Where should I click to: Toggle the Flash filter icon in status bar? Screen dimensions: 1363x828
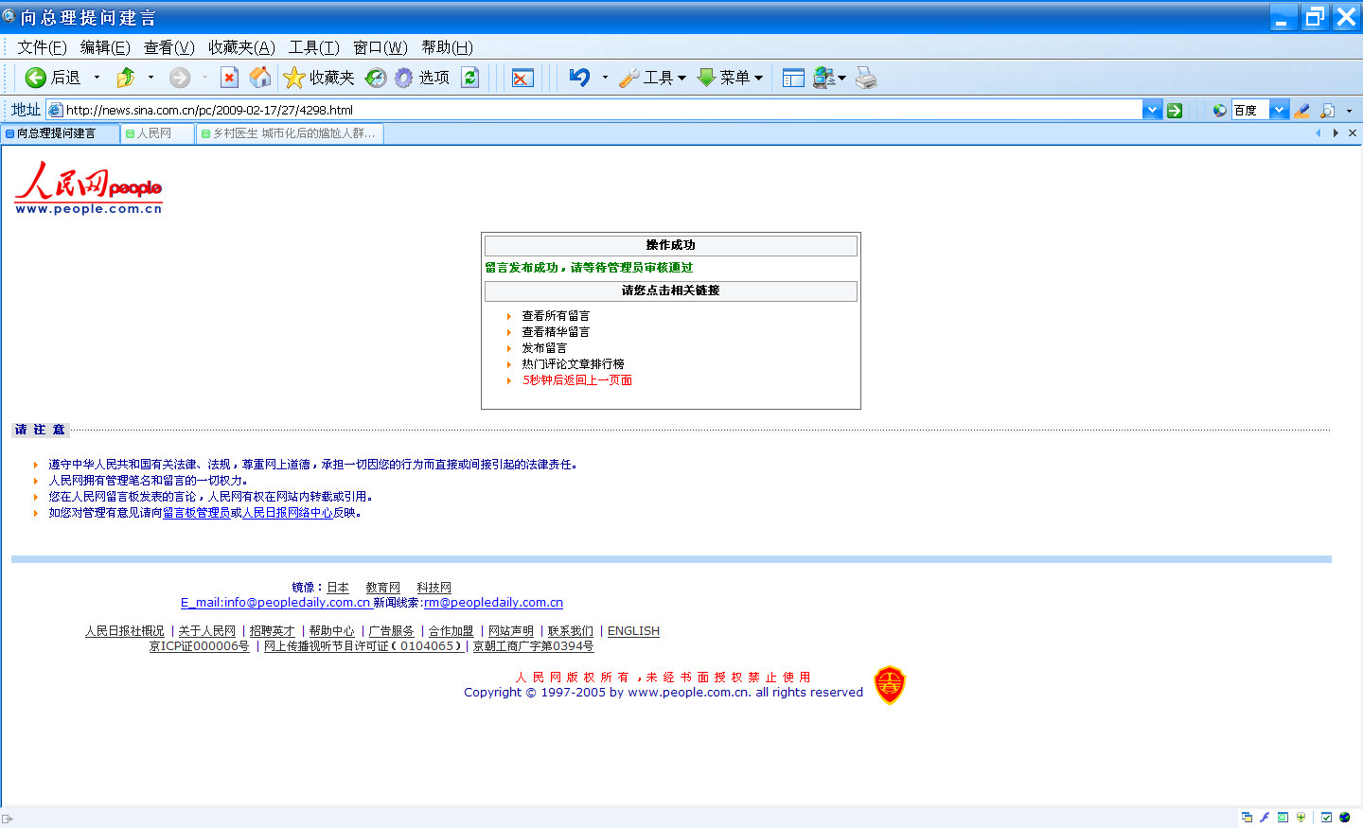(1265, 818)
